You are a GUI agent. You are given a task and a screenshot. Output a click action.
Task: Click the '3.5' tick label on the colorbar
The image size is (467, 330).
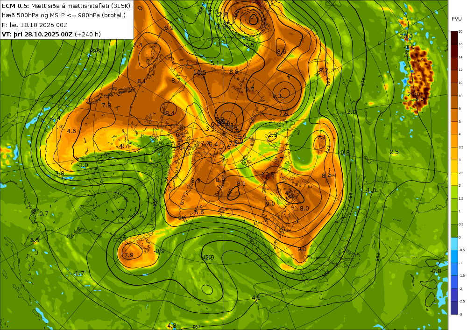coord(461,147)
